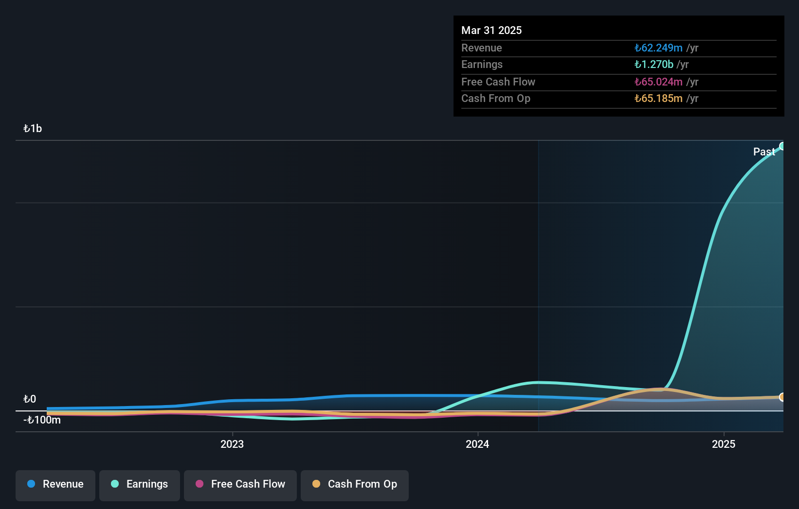Click the orange Cash From Op legend dot

pyautogui.click(x=316, y=484)
